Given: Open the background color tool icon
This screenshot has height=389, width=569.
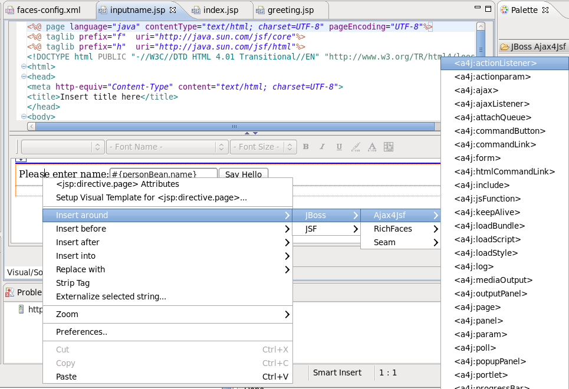Looking at the screenshot, I should click(x=355, y=147).
